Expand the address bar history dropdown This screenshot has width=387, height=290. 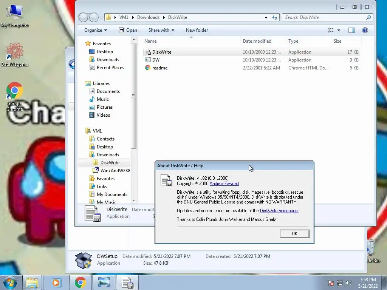(x=266, y=17)
